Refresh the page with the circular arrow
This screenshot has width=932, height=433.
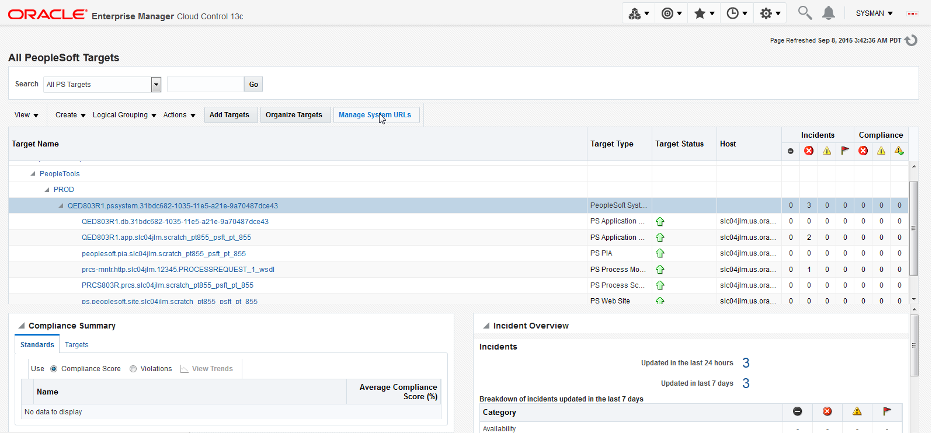click(x=911, y=40)
